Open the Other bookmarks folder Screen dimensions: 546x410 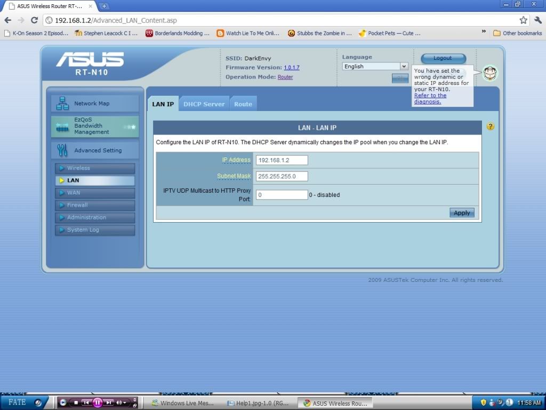(x=517, y=33)
